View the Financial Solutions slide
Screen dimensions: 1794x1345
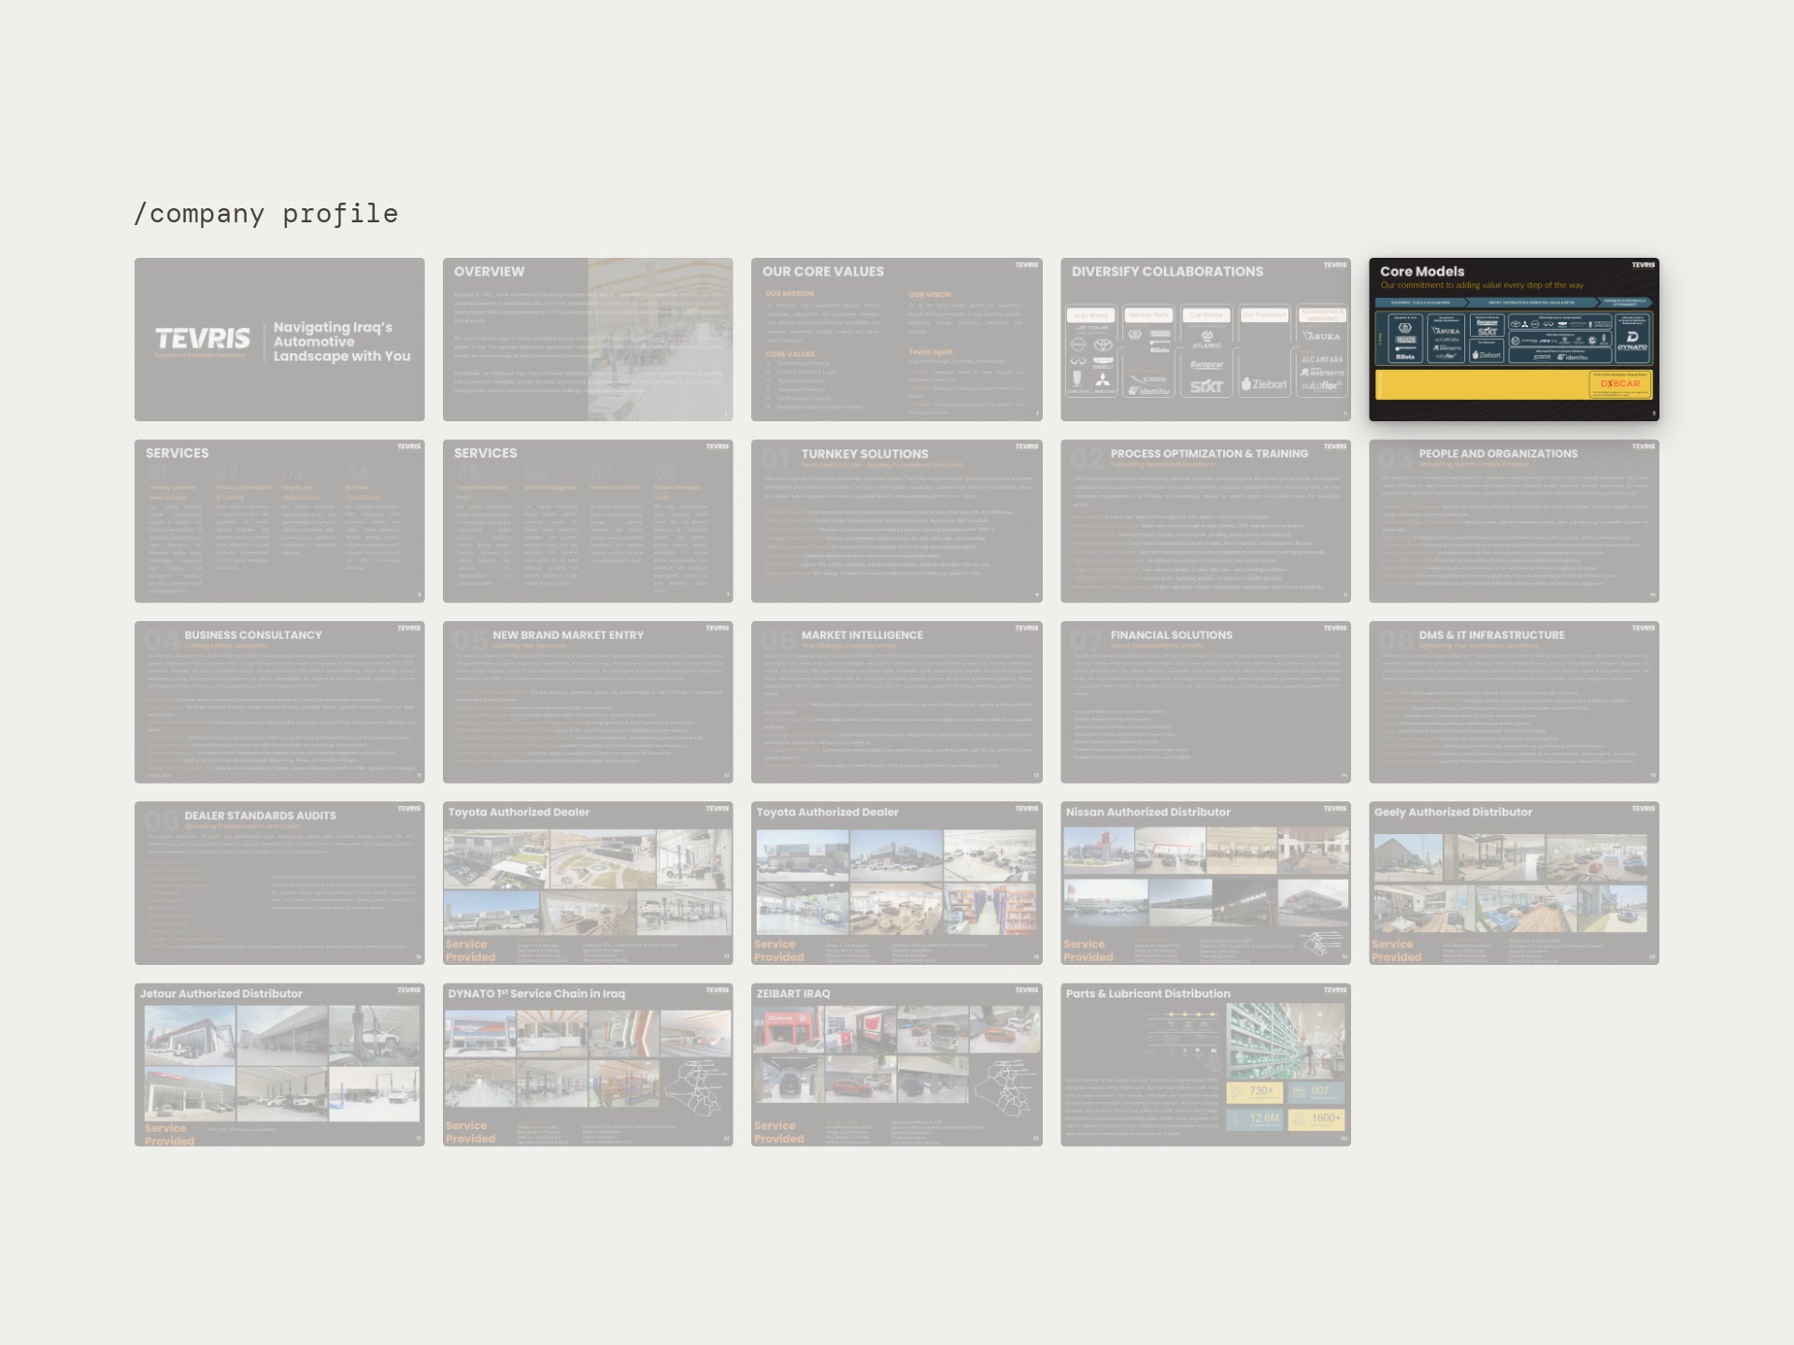(1205, 702)
